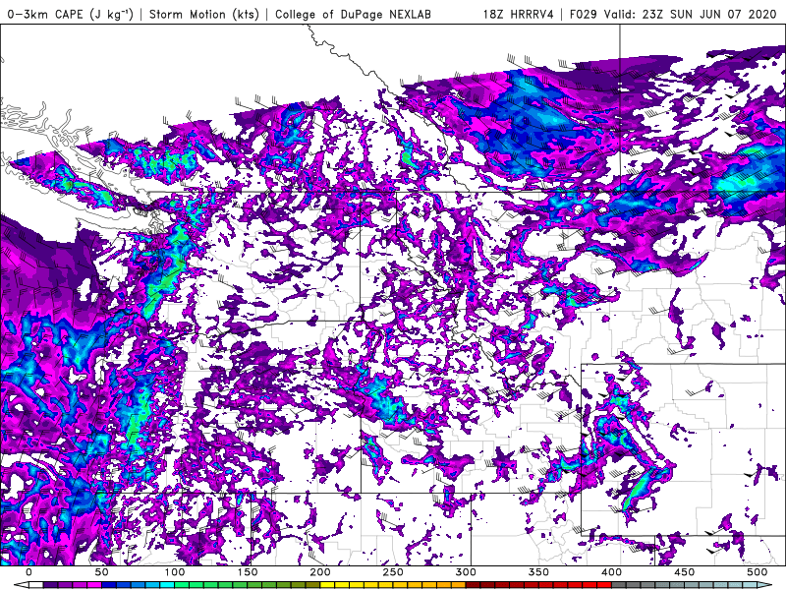Click the '100' label on the color scale
The height and width of the screenshot is (590, 786).
tap(175, 572)
